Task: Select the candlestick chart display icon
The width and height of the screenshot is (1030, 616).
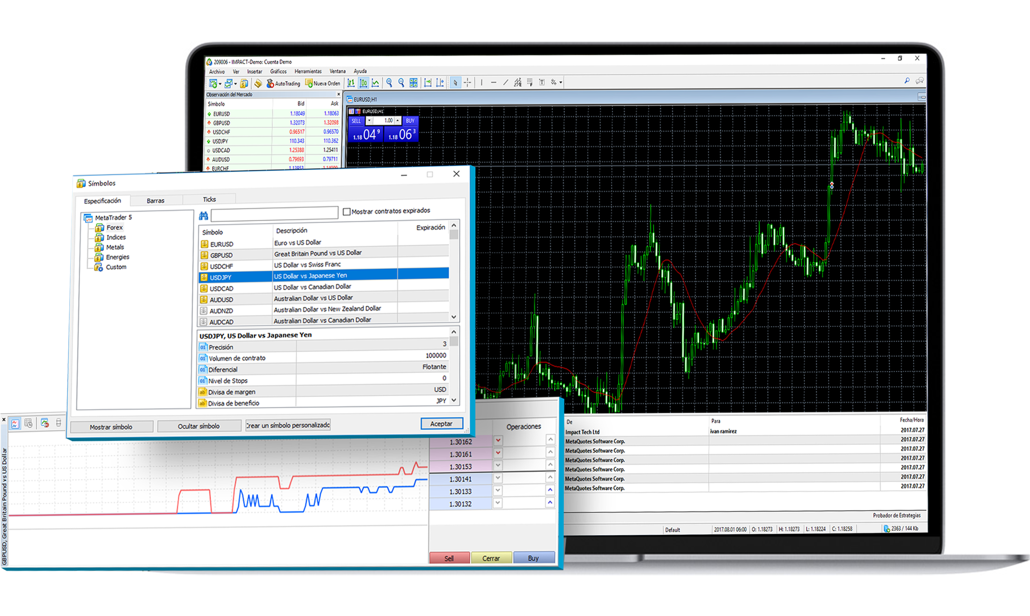Action: click(364, 83)
